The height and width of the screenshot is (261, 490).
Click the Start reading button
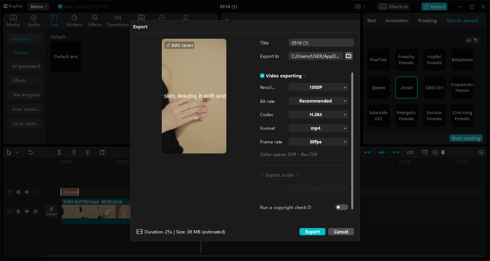pos(466,138)
